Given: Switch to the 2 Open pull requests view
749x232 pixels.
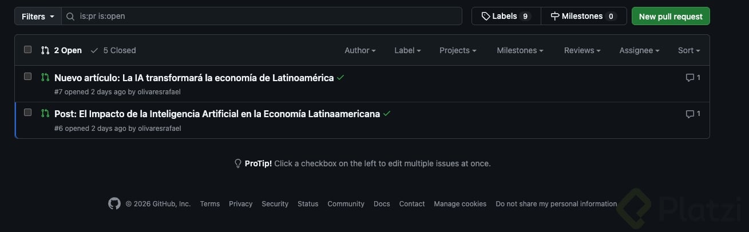Looking at the screenshot, I should pos(62,50).
